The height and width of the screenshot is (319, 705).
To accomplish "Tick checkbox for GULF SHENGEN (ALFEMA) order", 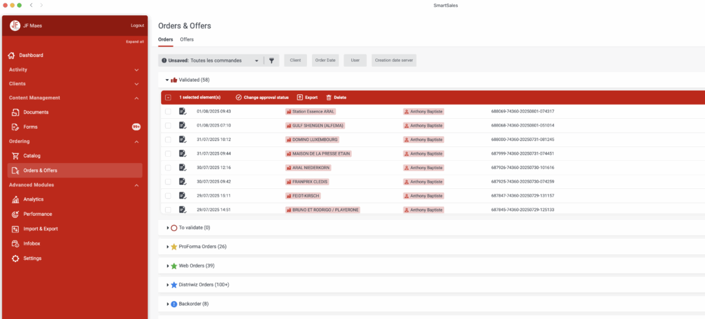I will pyautogui.click(x=169, y=126).
